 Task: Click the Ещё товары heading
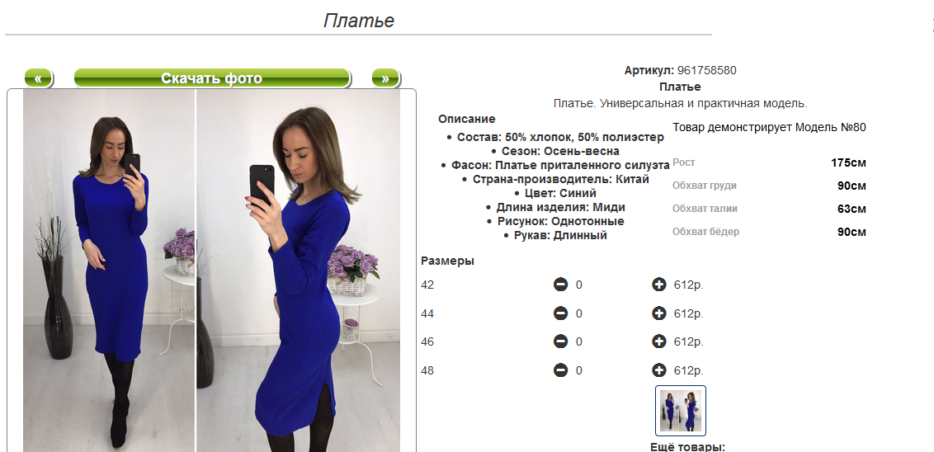[687, 447]
